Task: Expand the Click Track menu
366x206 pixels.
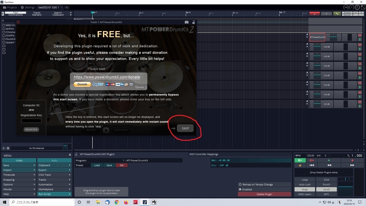Action: [x=54, y=175]
